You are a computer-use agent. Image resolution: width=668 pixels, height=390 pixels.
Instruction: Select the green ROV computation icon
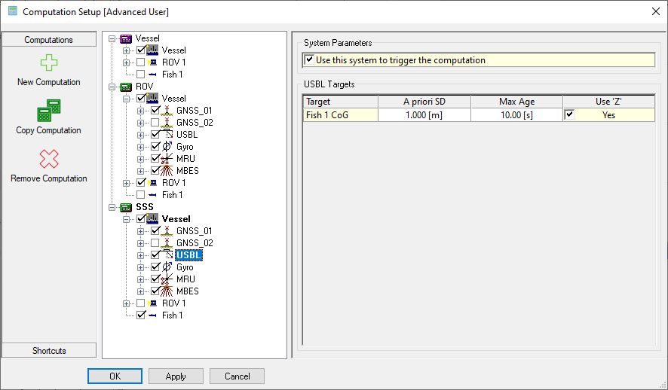click(126, 87)
